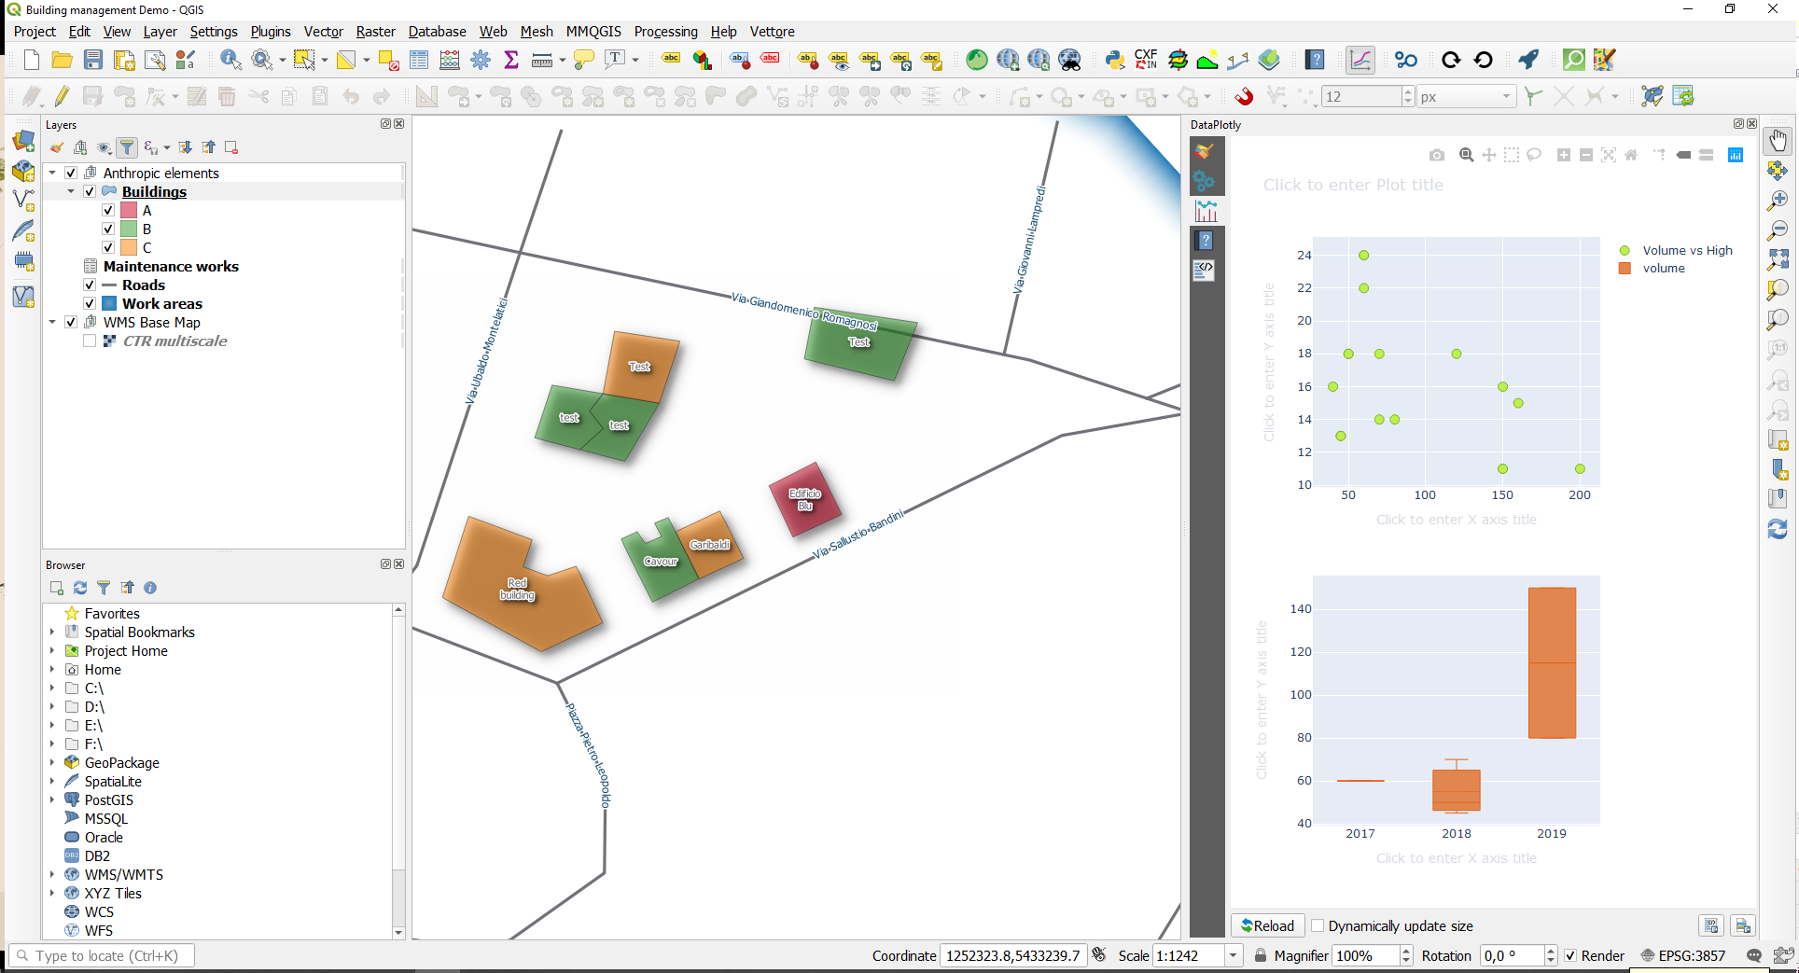Click the EPSG:3857 CRS button
This screenshot has height=973, width=1799.
pos(1684,955)
